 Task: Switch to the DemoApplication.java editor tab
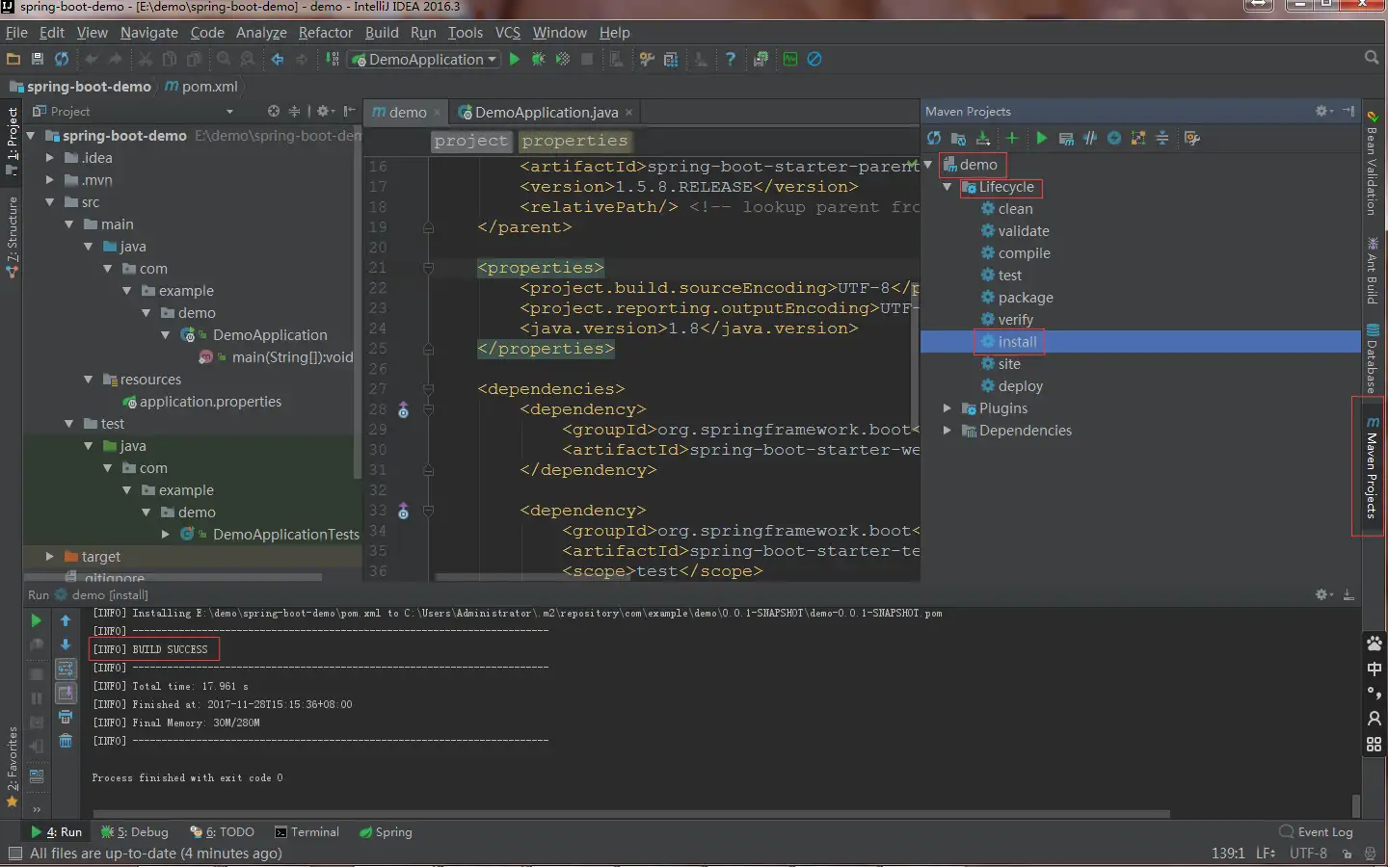click(546, 113)
